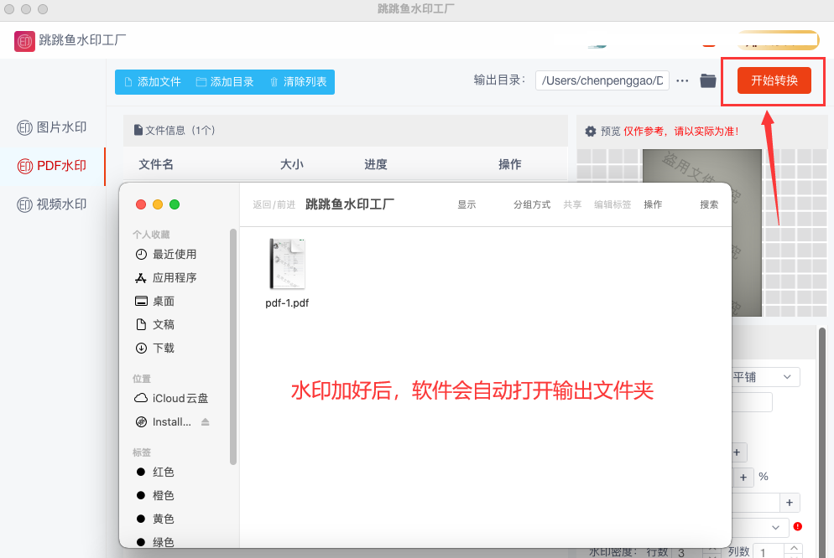
Task: Click the 添加目录 add folder button
Action: tap(224, 82)
